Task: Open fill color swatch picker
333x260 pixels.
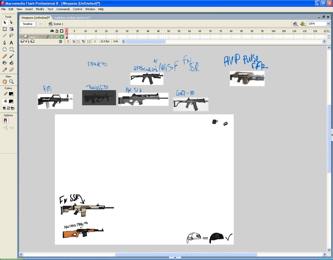Action: click(x=11, y=101)
